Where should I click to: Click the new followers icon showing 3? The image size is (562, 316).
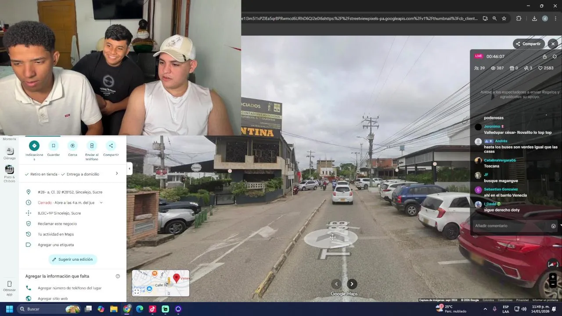coord(526,68)
